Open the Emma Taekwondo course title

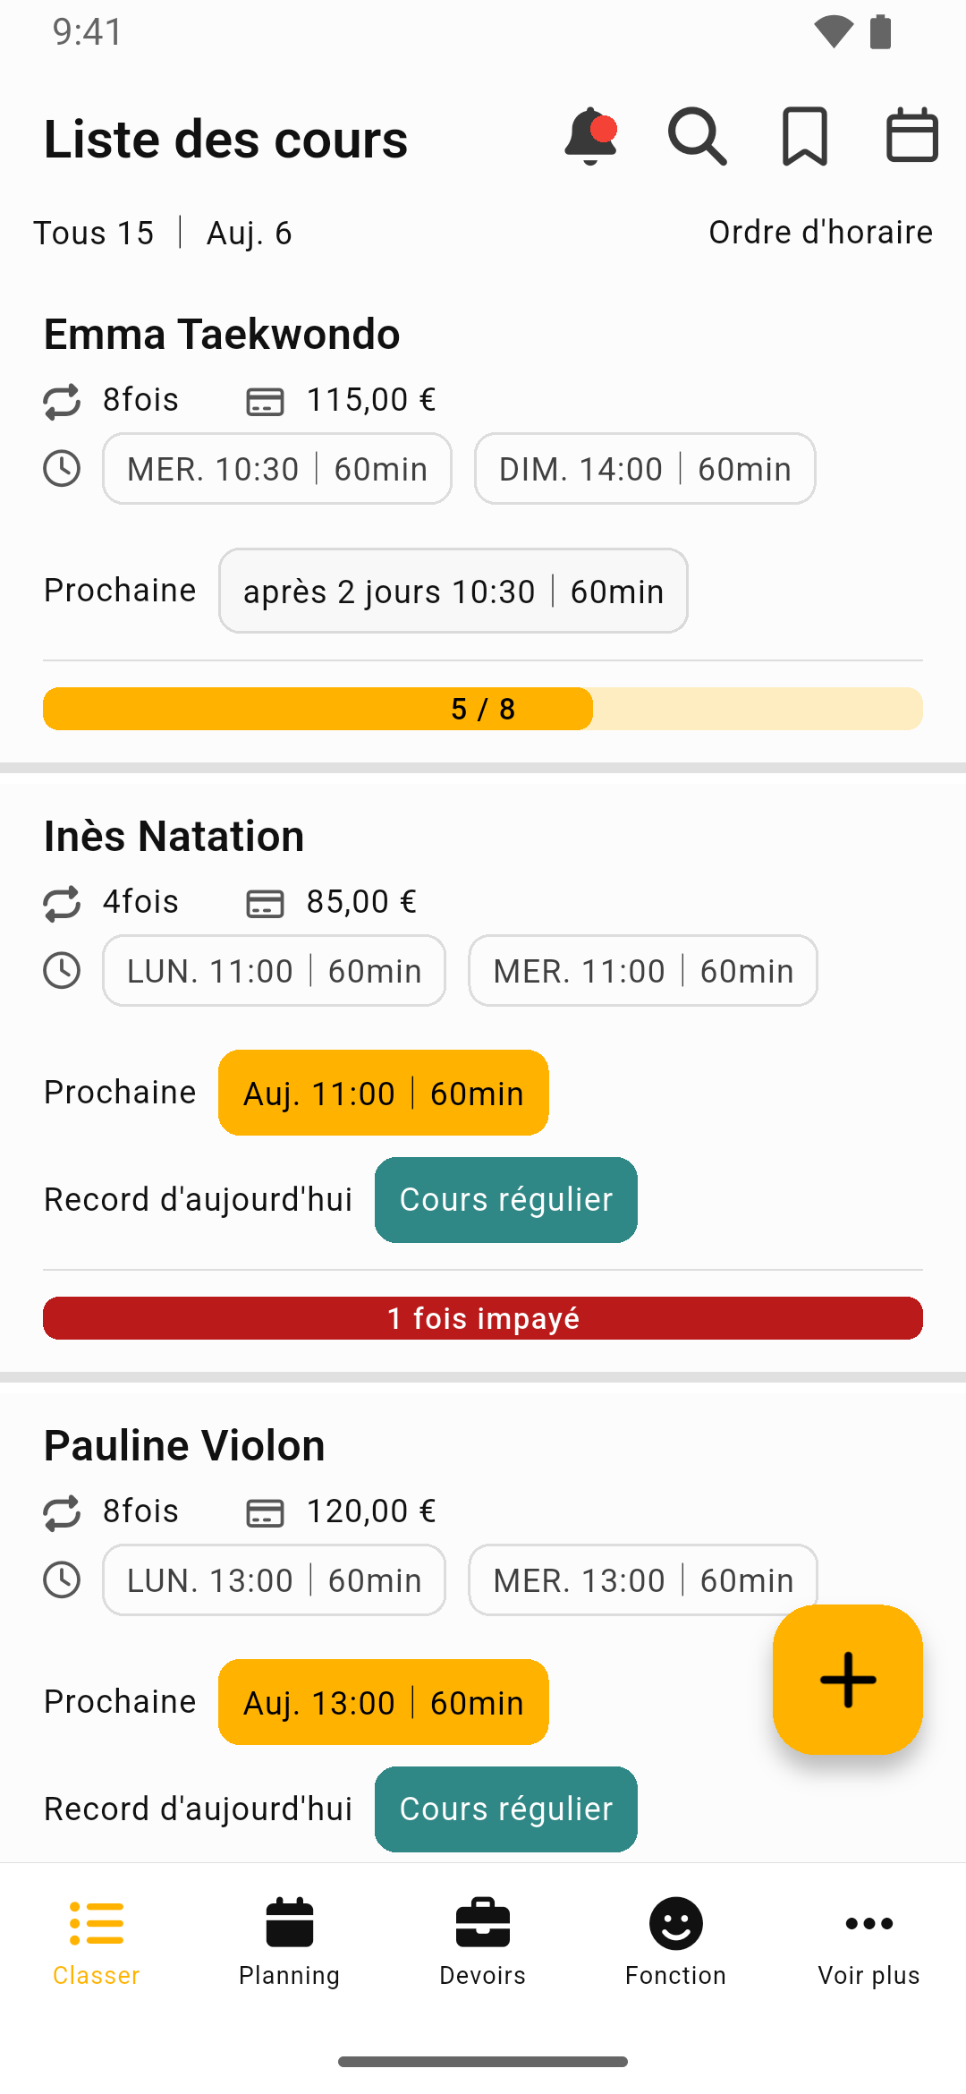(222, 335)
